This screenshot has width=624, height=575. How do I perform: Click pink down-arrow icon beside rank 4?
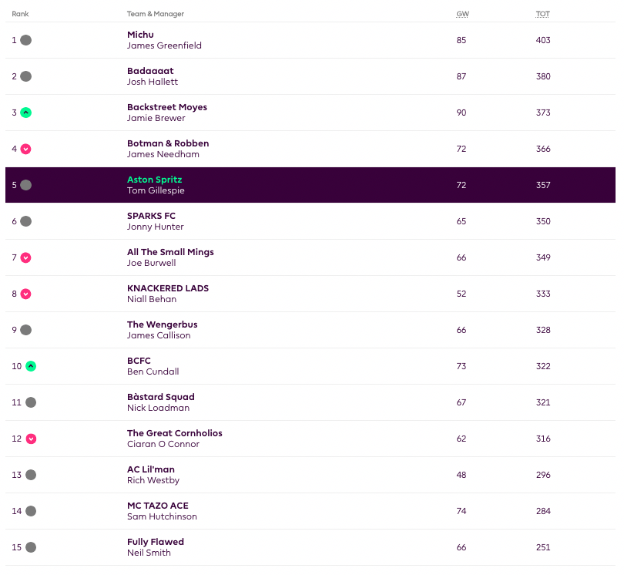(25, 149)
